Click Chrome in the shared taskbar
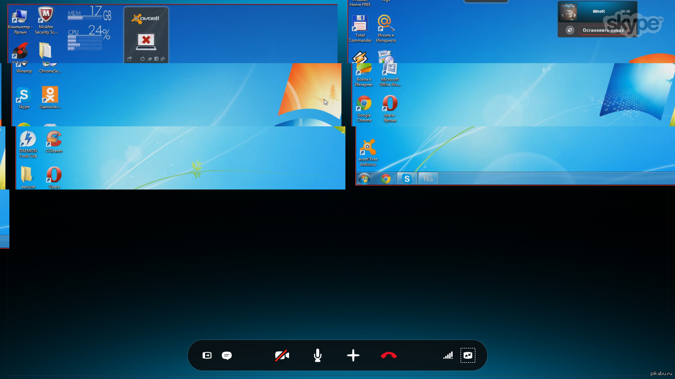 (386, 179)
